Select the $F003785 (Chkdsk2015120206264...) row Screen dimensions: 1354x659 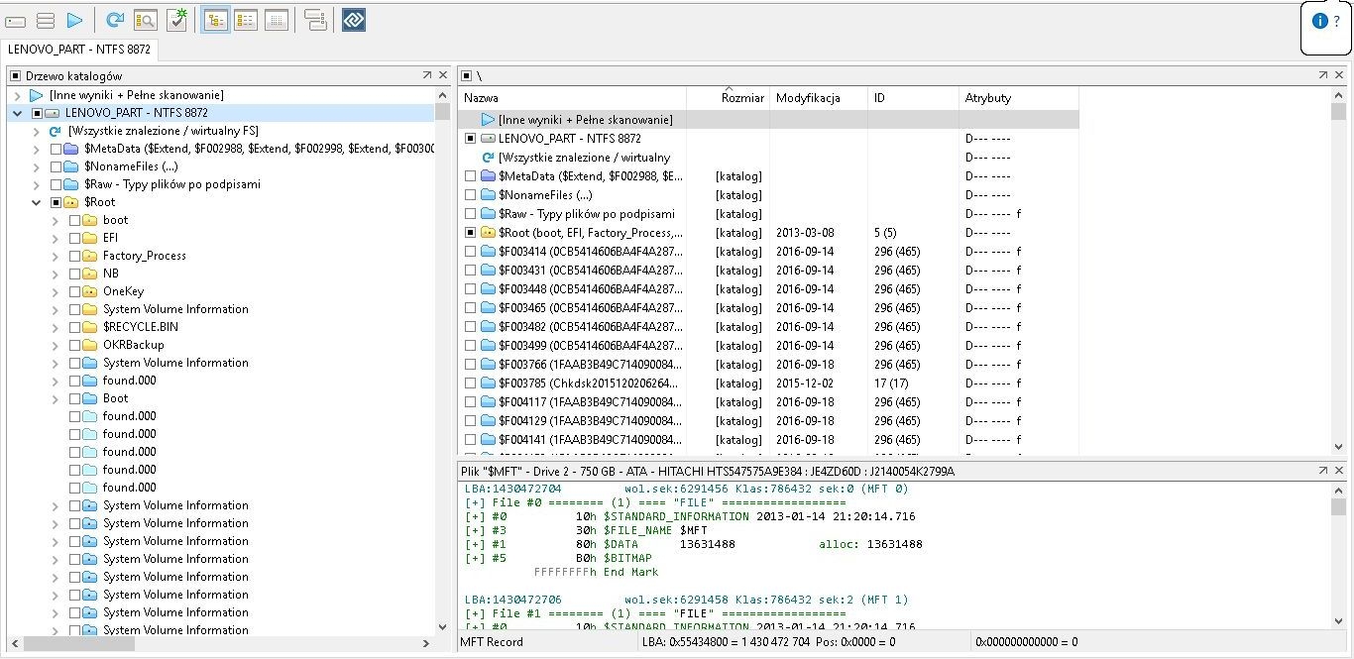[x=769, y=384]
